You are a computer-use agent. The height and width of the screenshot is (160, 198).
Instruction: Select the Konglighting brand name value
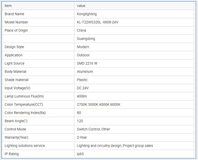click(x=87, y=14)
